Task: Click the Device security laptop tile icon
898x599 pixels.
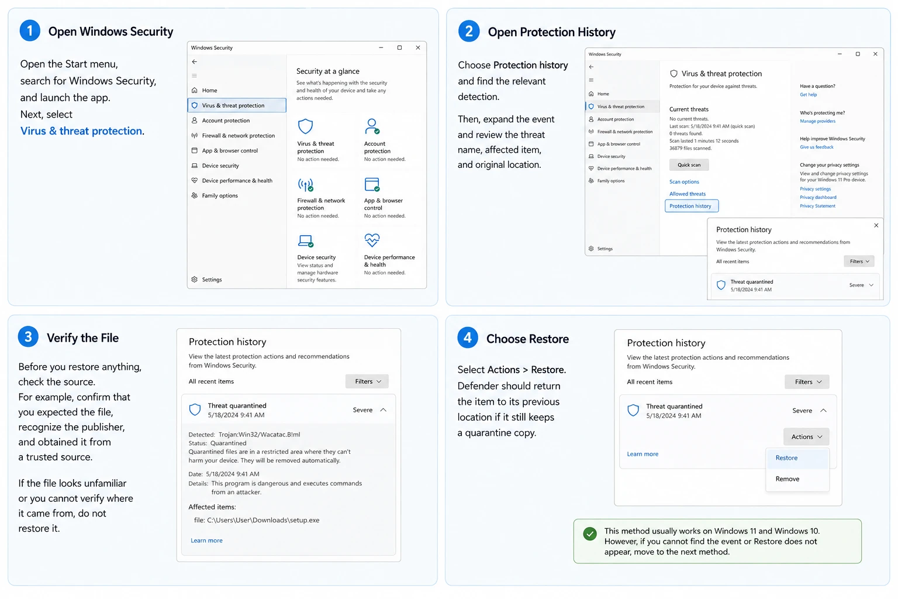Action: 306,240
